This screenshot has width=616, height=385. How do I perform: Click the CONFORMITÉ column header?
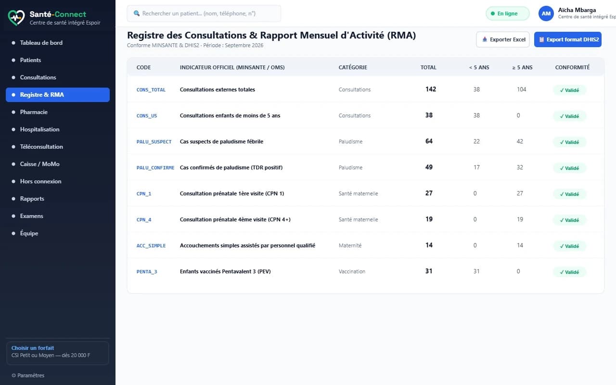pyautogui.click(x=572, y=67)
